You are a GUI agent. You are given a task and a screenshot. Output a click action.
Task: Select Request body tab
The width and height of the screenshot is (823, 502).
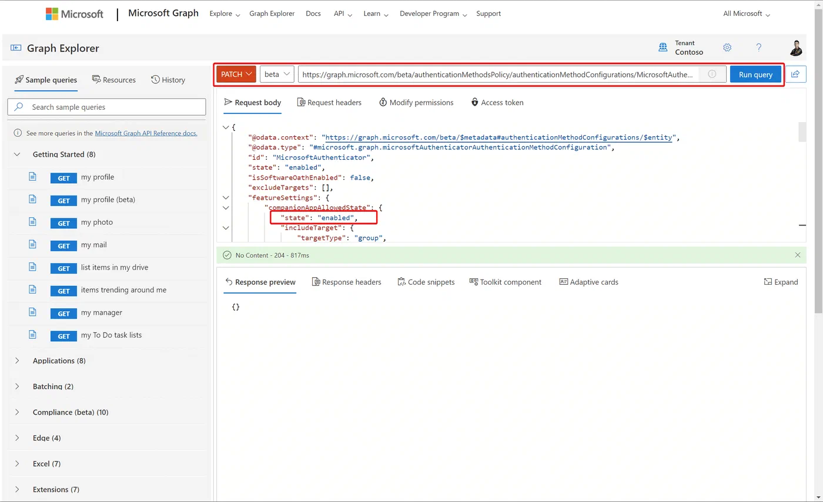tap(253, 102)
